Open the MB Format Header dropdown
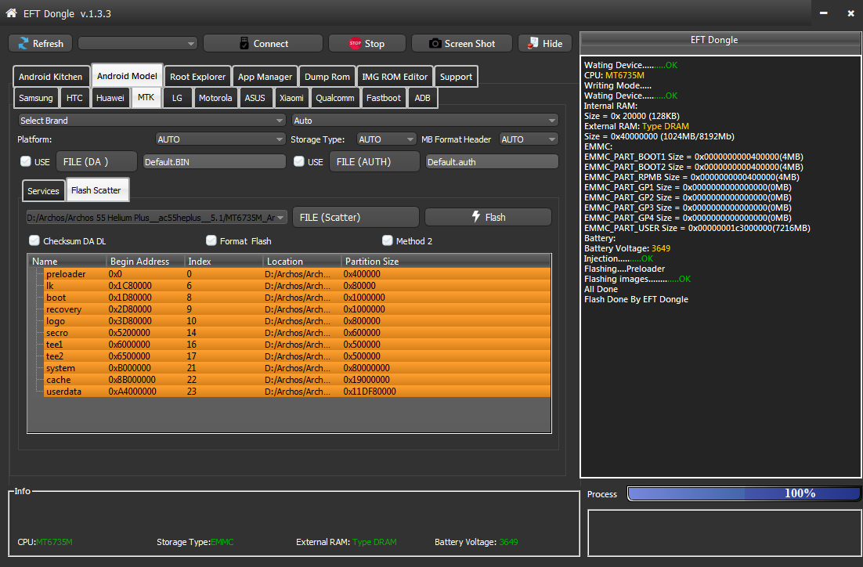 click(529, 139)
